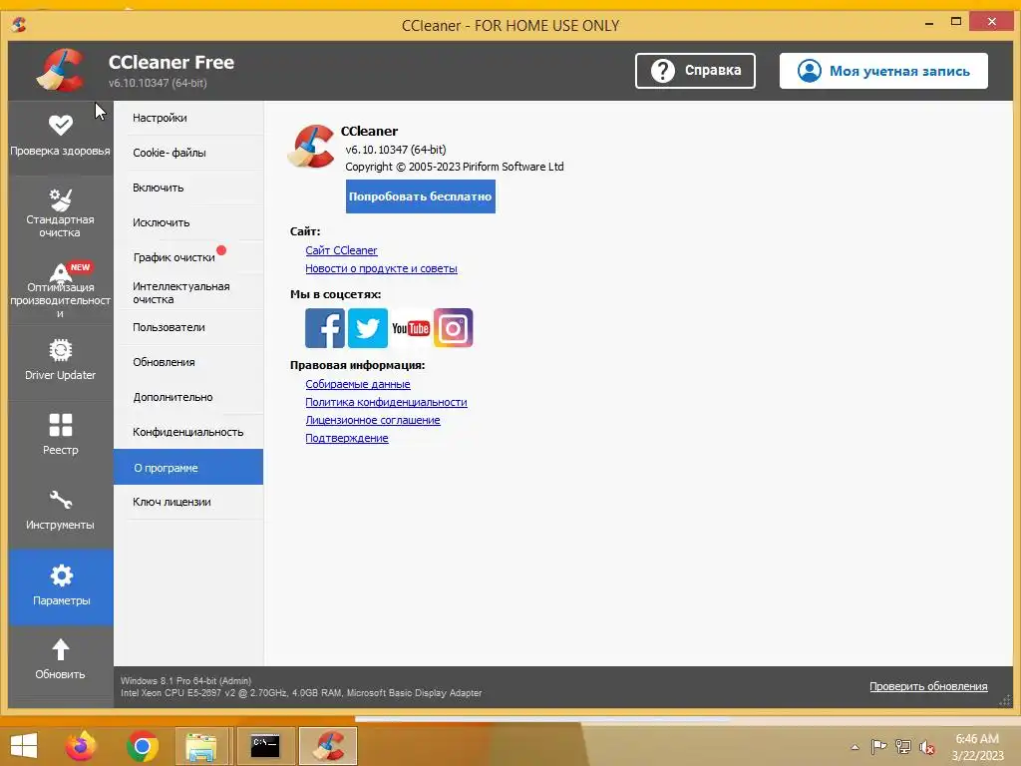Viewport: 1021px width, 766px height.
Task: Select О программе tab
Action: pyautogui.click(x=188, y=467)
